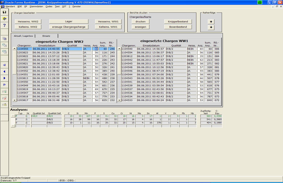This screenshot has height=183, width=283.
Task: Open help with the question mark icon
Action: (4, 25)
